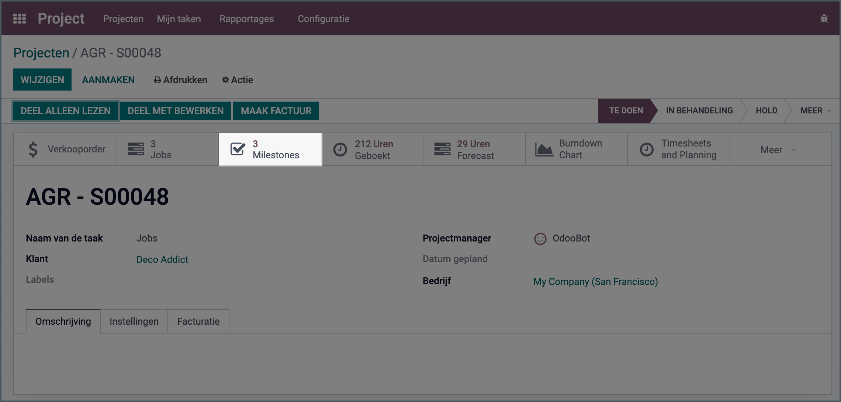
Task: Open the apps menu grid icon
Action: point(20,18)
